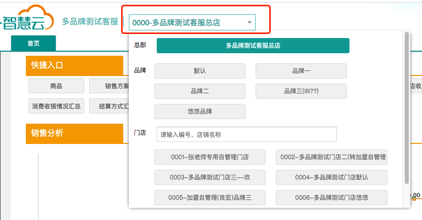Select brand 品牌一

point(301,71)
